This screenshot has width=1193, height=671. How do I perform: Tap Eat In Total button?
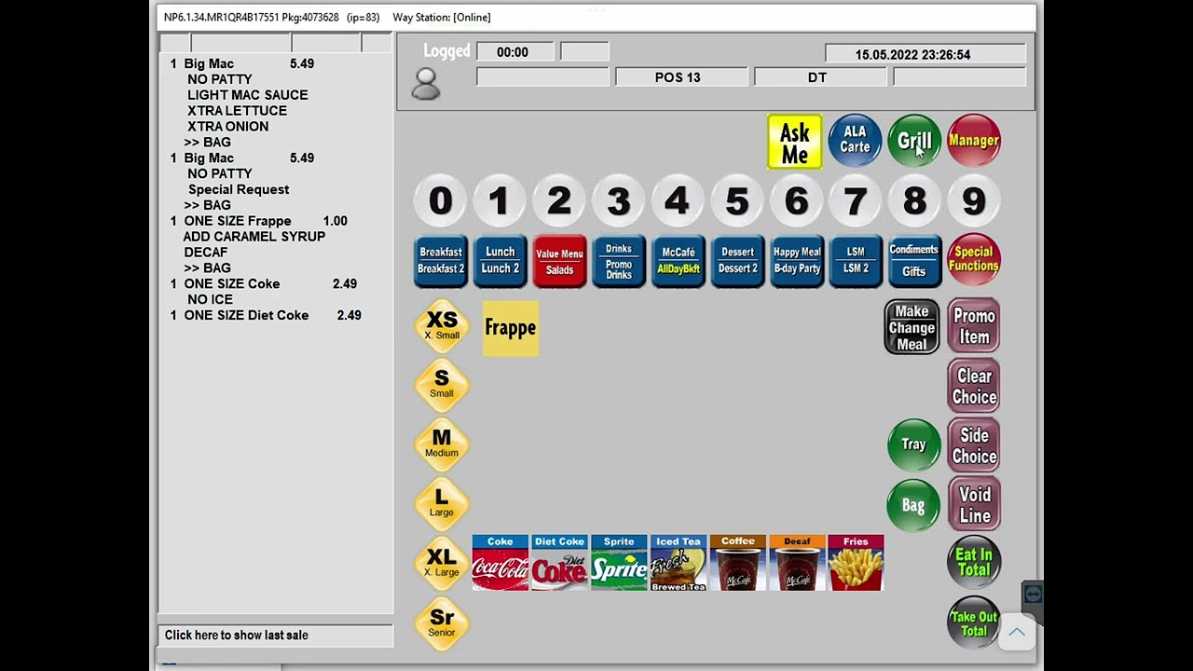(x=974, y=563)
